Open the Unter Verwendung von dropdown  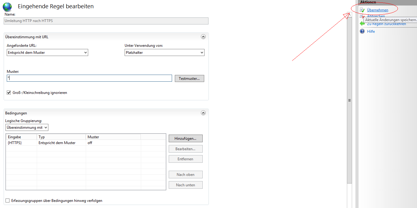coord(164,53)
